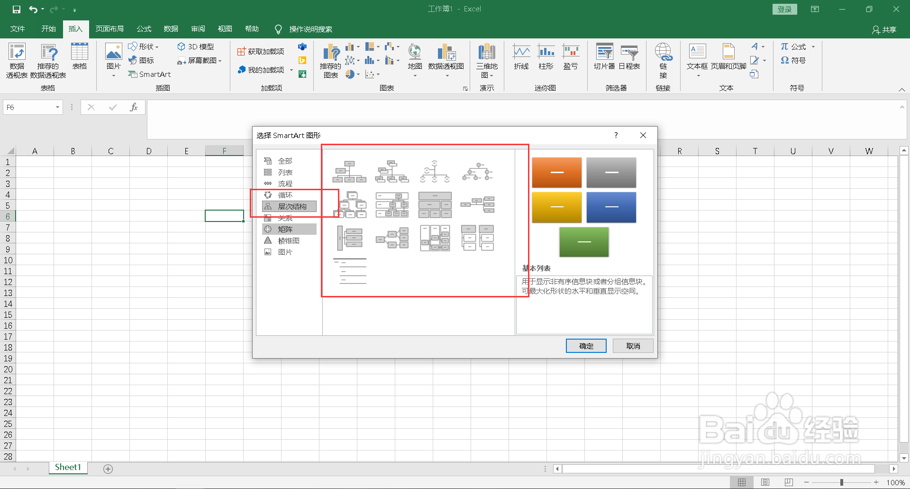Viewport: 910px width, 489px height.
Task: Switch to the 公式 ribbon tab
Action: tap(144, 29)
